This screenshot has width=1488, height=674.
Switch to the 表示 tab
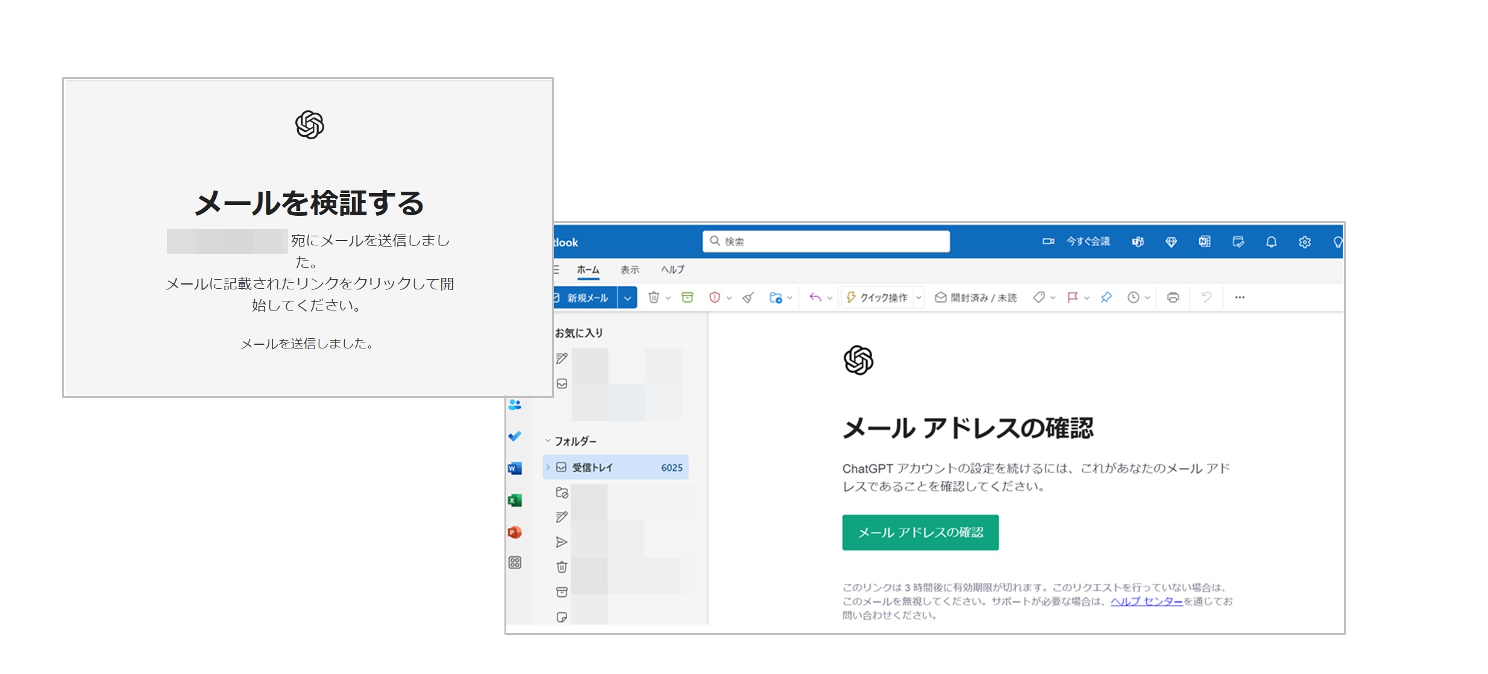pyautogui.click(x=630, y=270)
